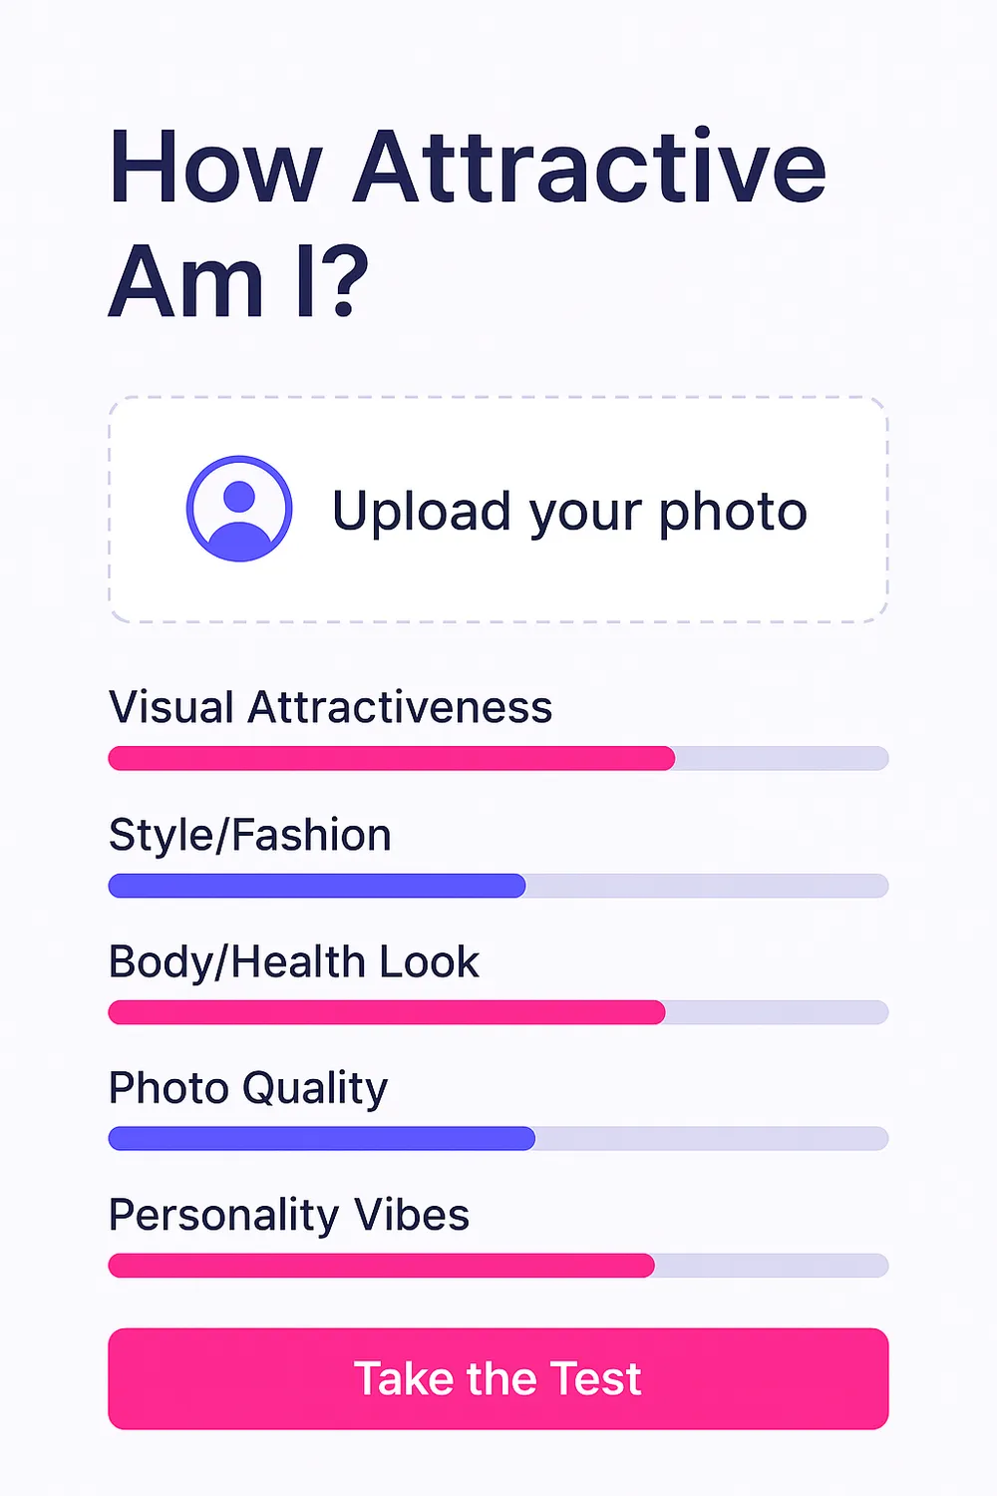Select the Visual Attractiveness label
997x1496 pixels.
click(x=330, y=708)
